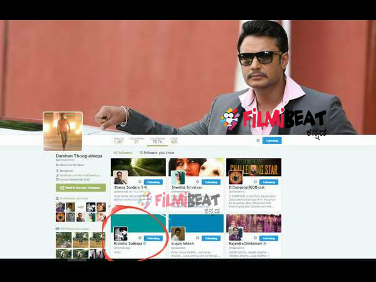Click gear icon on RajendraChintamani card

pos(256,238)
